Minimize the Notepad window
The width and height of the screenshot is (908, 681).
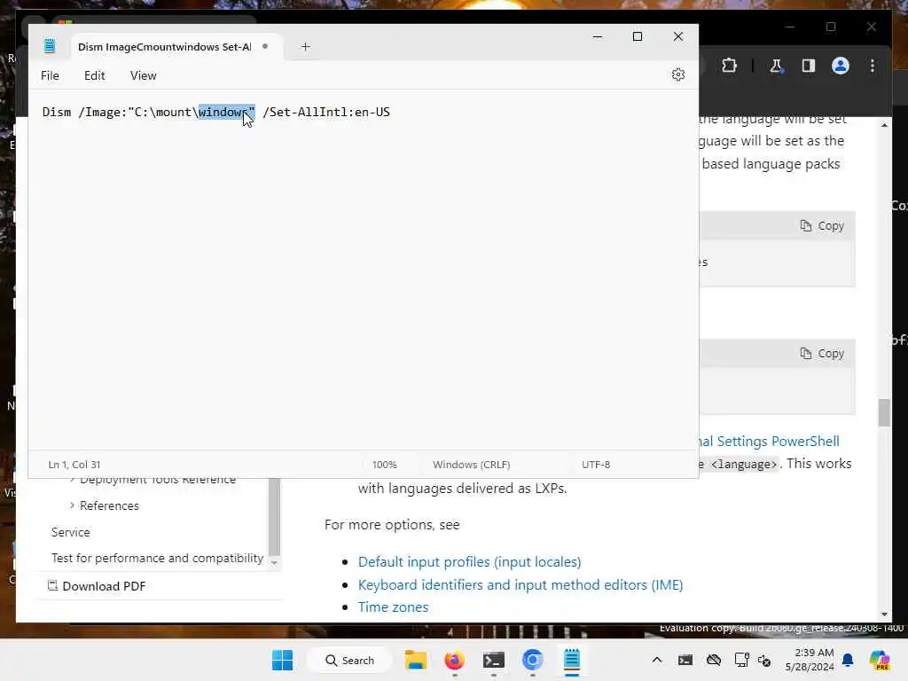click(598, 36)
